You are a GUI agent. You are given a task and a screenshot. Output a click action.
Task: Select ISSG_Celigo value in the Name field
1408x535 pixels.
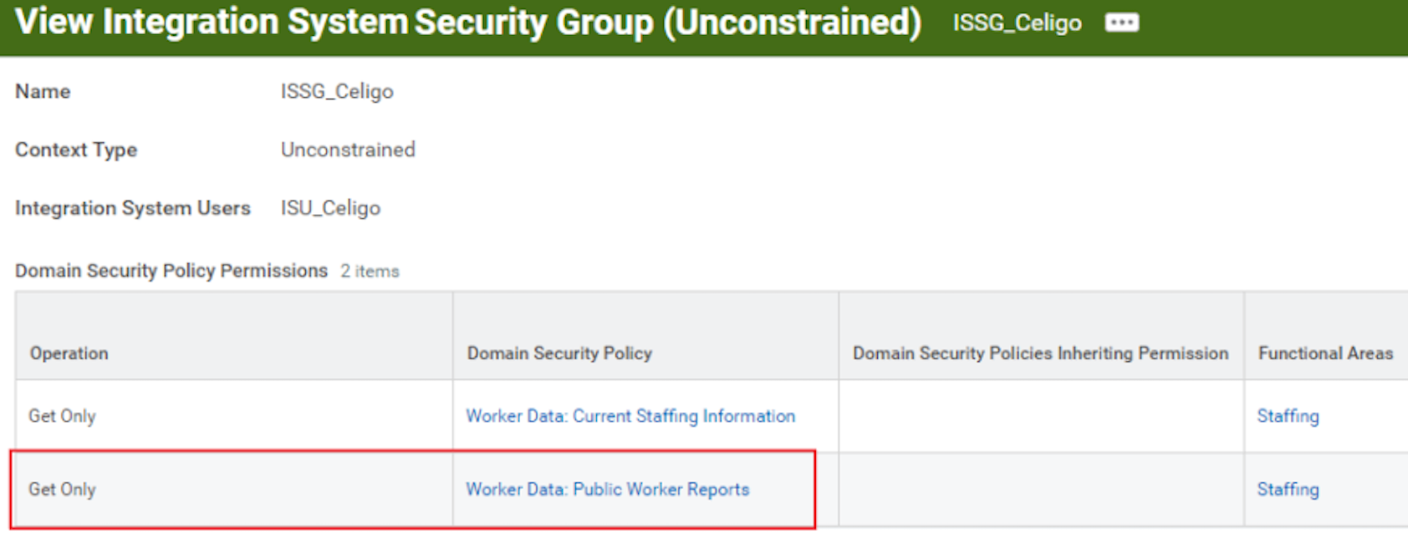(337, 91)
